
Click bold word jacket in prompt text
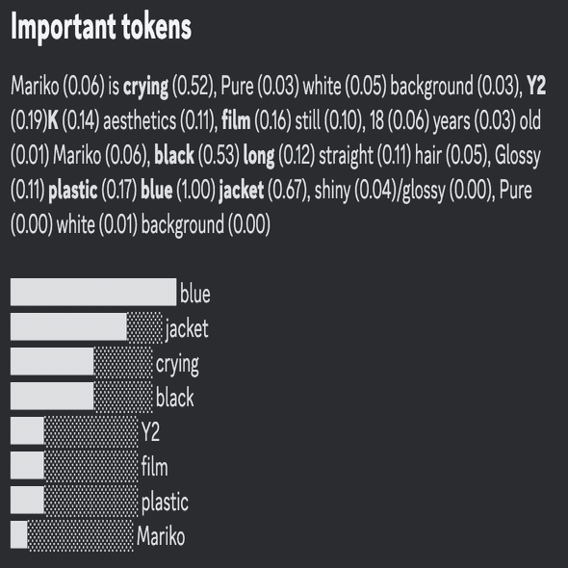pyautogui.click(x=242, y=191)
